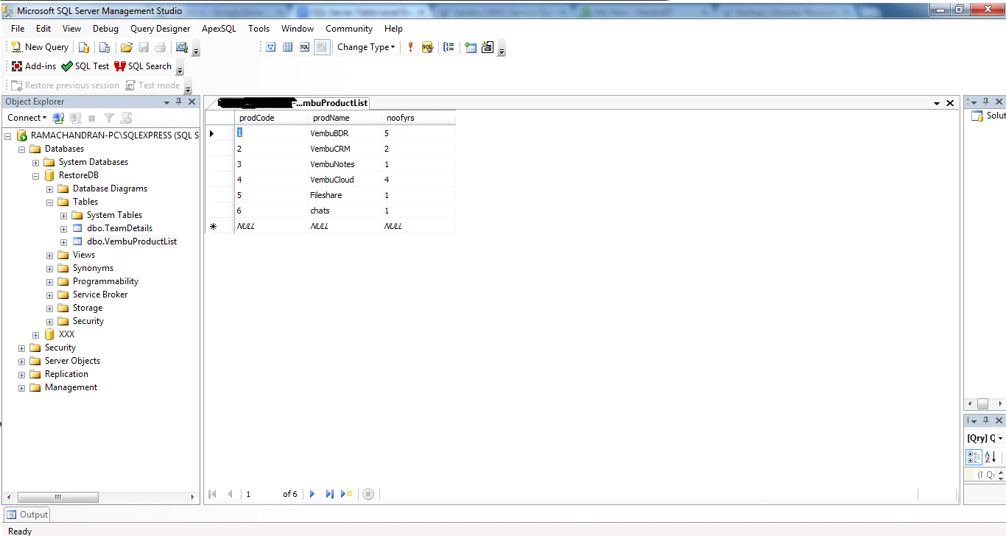Select the Server Objects folder
Viewport: 1006px width, 536px height.
pos(72,361)
